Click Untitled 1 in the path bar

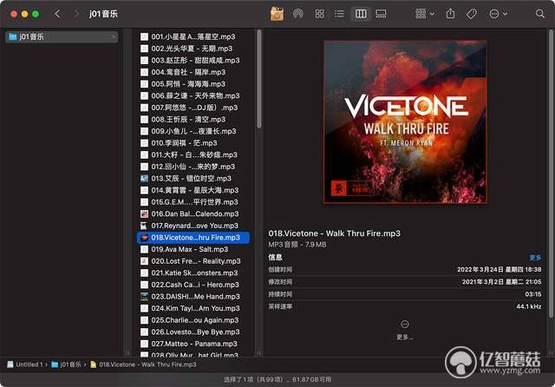(25, 364)
